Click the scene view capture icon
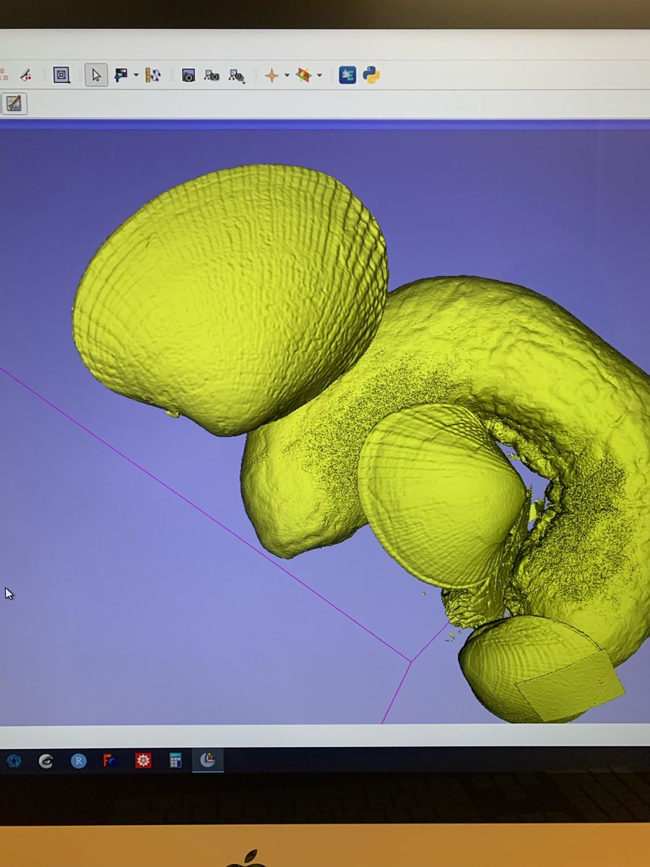 (x=212, y=74)
